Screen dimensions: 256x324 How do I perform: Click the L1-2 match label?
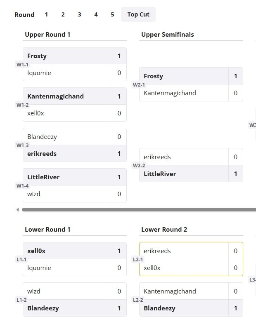pyautogui.click(x=21, y=300)
